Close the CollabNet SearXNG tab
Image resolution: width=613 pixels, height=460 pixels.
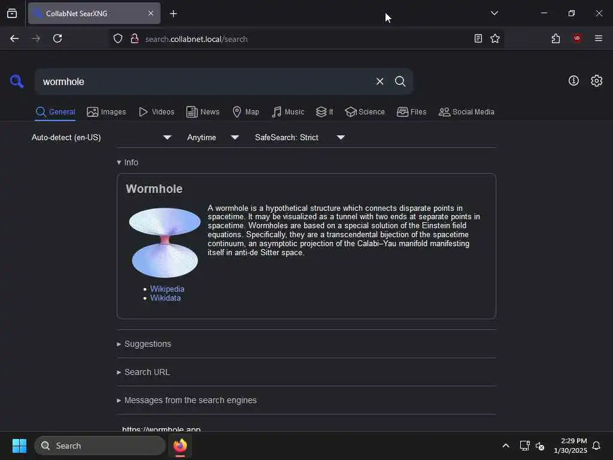tap(151, 13)
